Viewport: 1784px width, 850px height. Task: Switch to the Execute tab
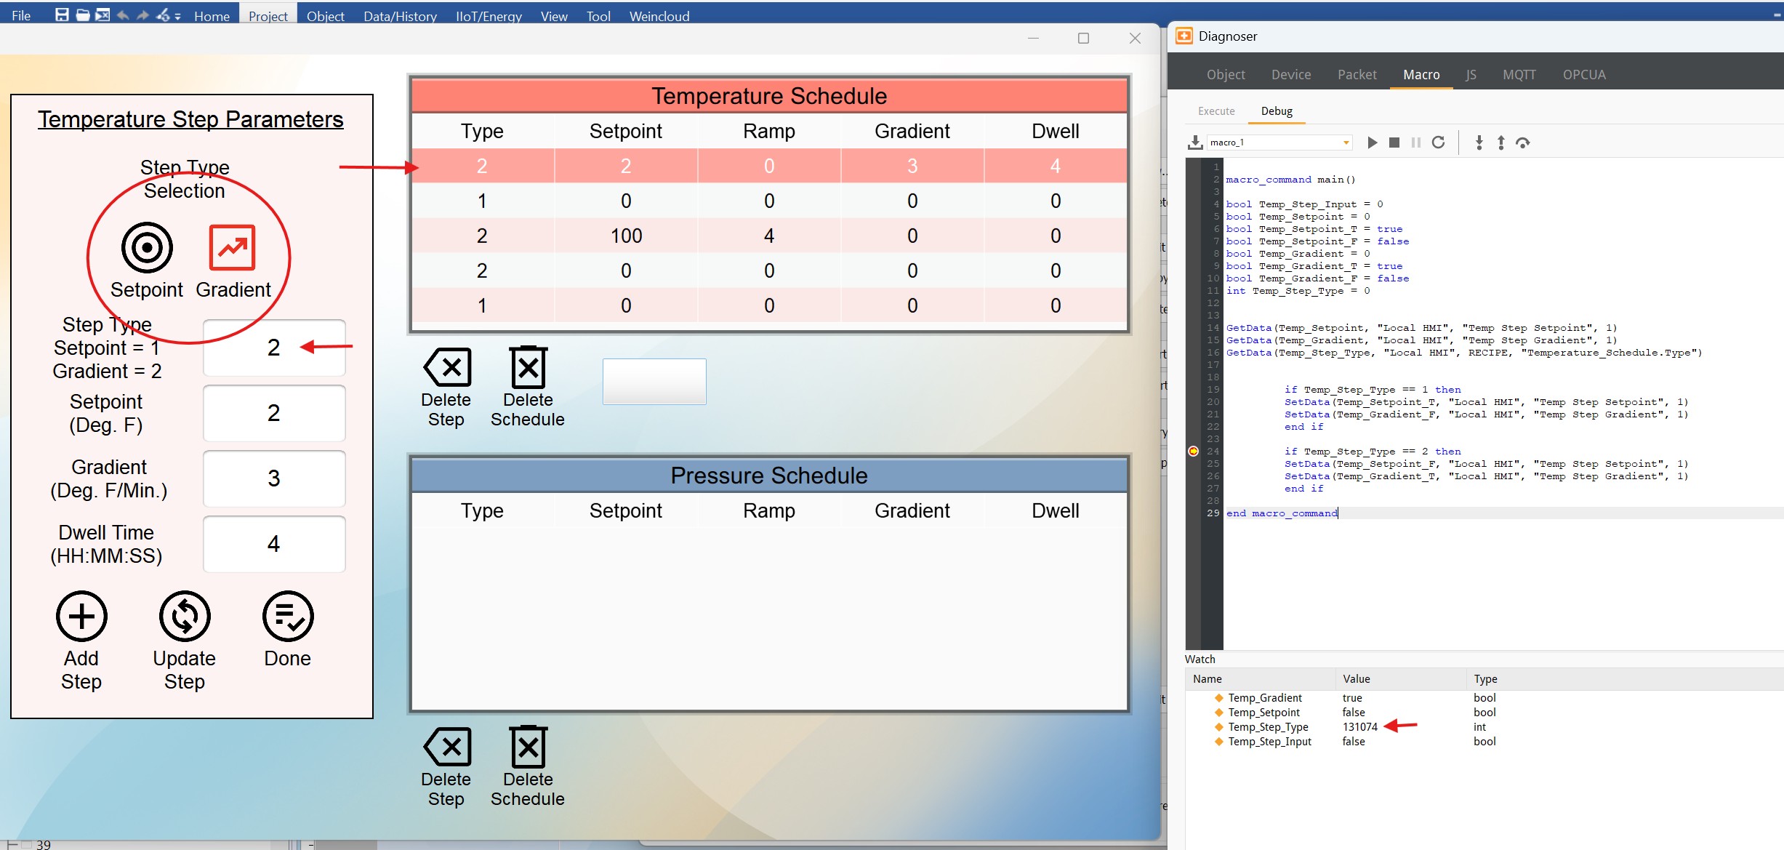[x=1216, y=111]
